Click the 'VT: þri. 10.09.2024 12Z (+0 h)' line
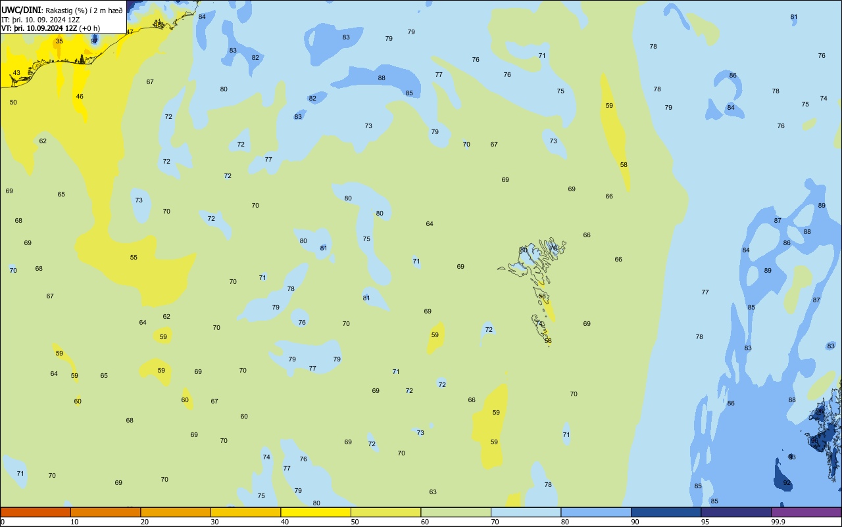The height and width of the screenshot is (527, 842). (51, 28)
